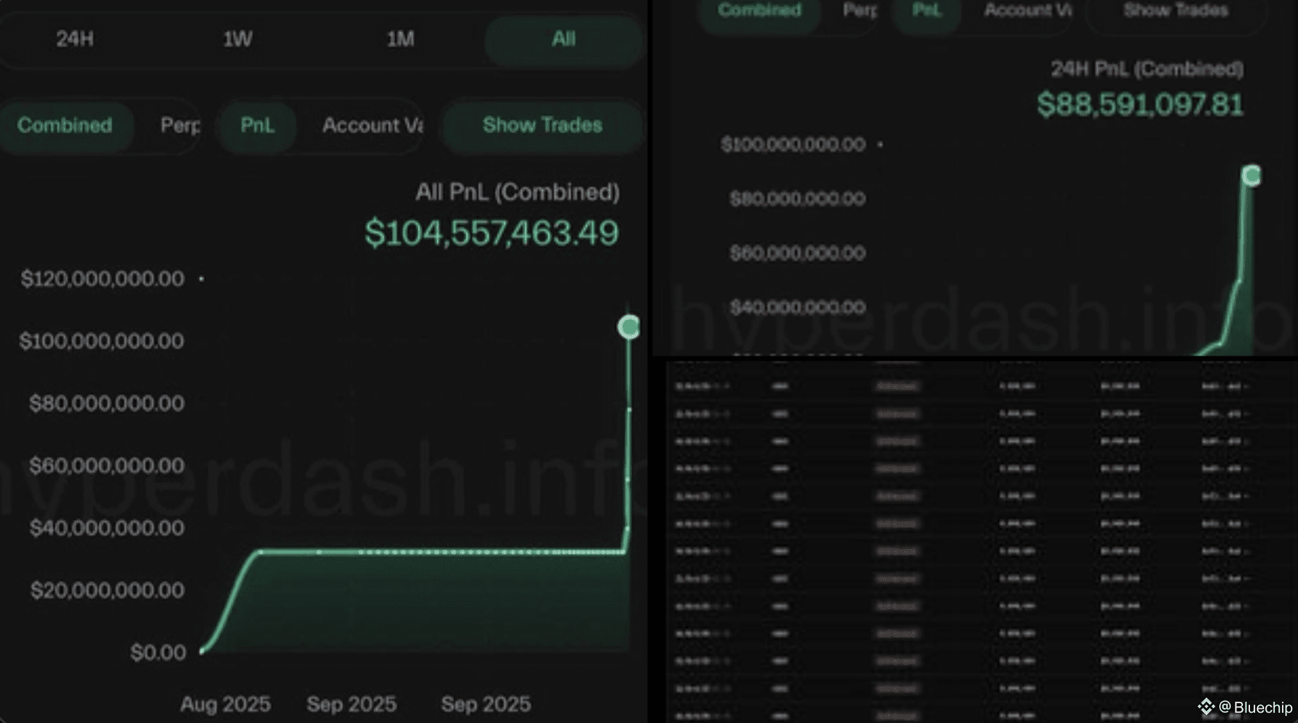Select the 24H time range tab

tap(75, 39)
